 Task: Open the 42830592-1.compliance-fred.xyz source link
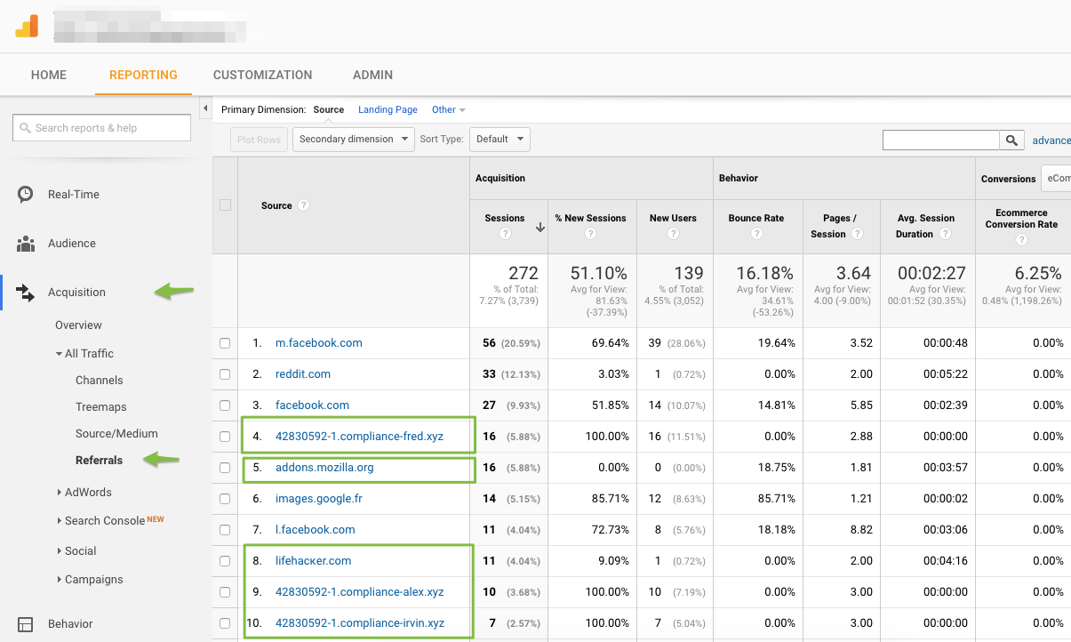tap(359, 437)
